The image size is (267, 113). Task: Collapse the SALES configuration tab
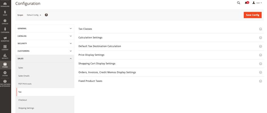pos(45,59)
